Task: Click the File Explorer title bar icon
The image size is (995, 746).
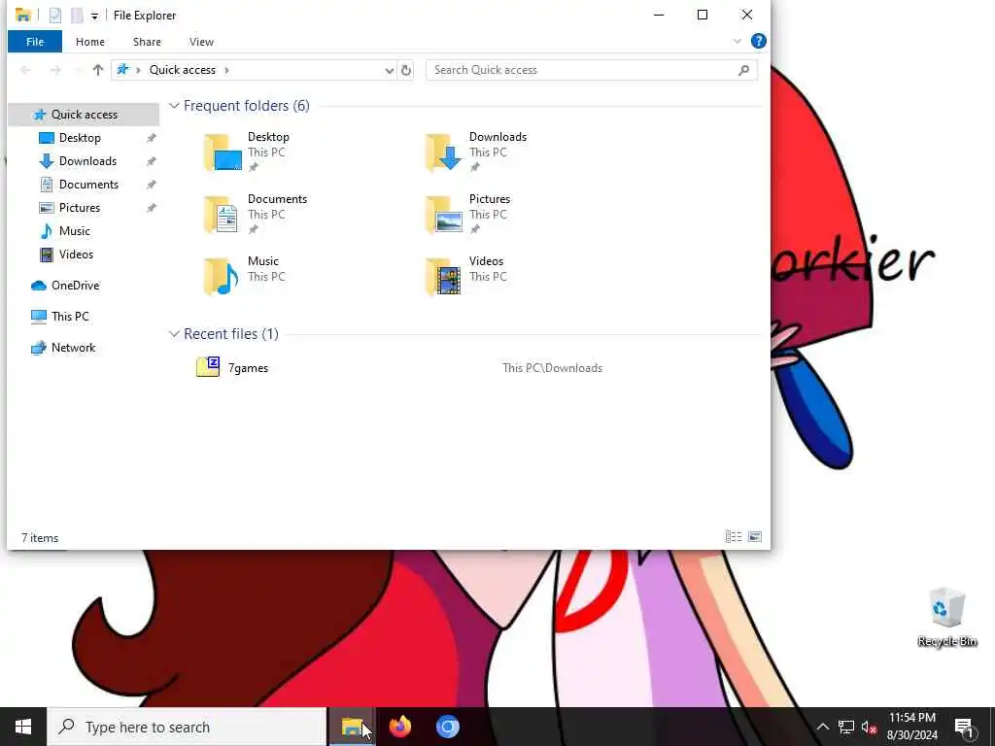Action: click(23, 16)
